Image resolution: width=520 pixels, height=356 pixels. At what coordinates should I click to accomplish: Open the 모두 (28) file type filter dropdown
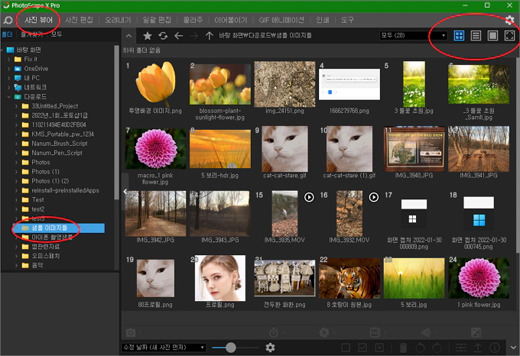(x=413, y=35)
